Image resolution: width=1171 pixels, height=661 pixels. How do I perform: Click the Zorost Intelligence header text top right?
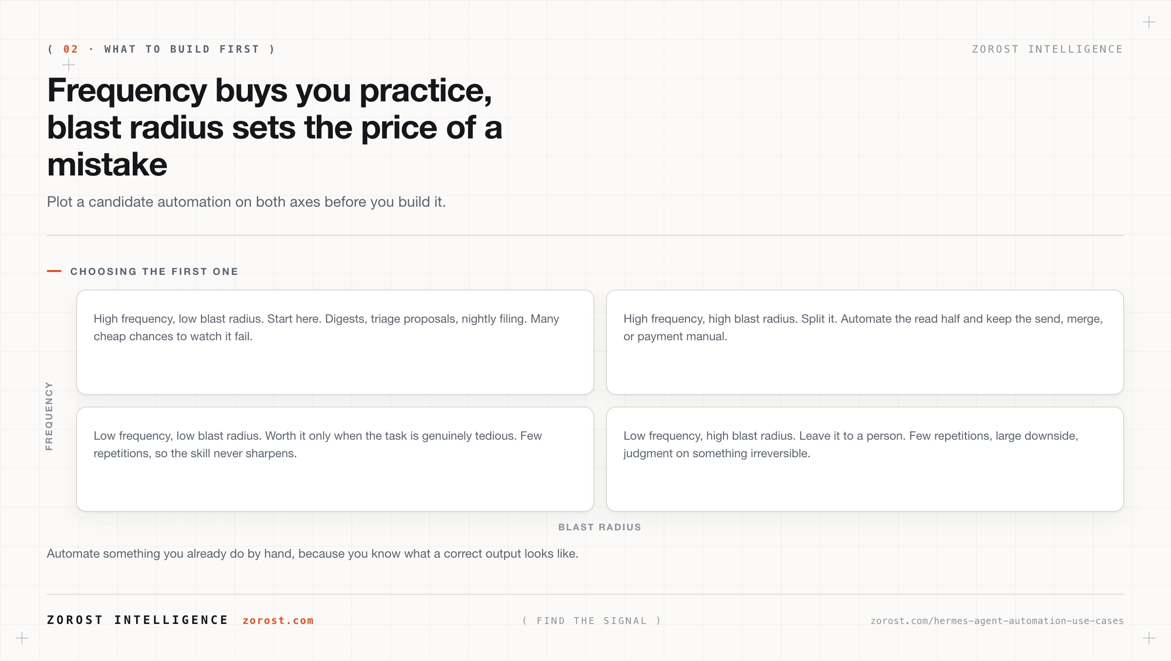pyautogui.click(x=1048, y=49)
